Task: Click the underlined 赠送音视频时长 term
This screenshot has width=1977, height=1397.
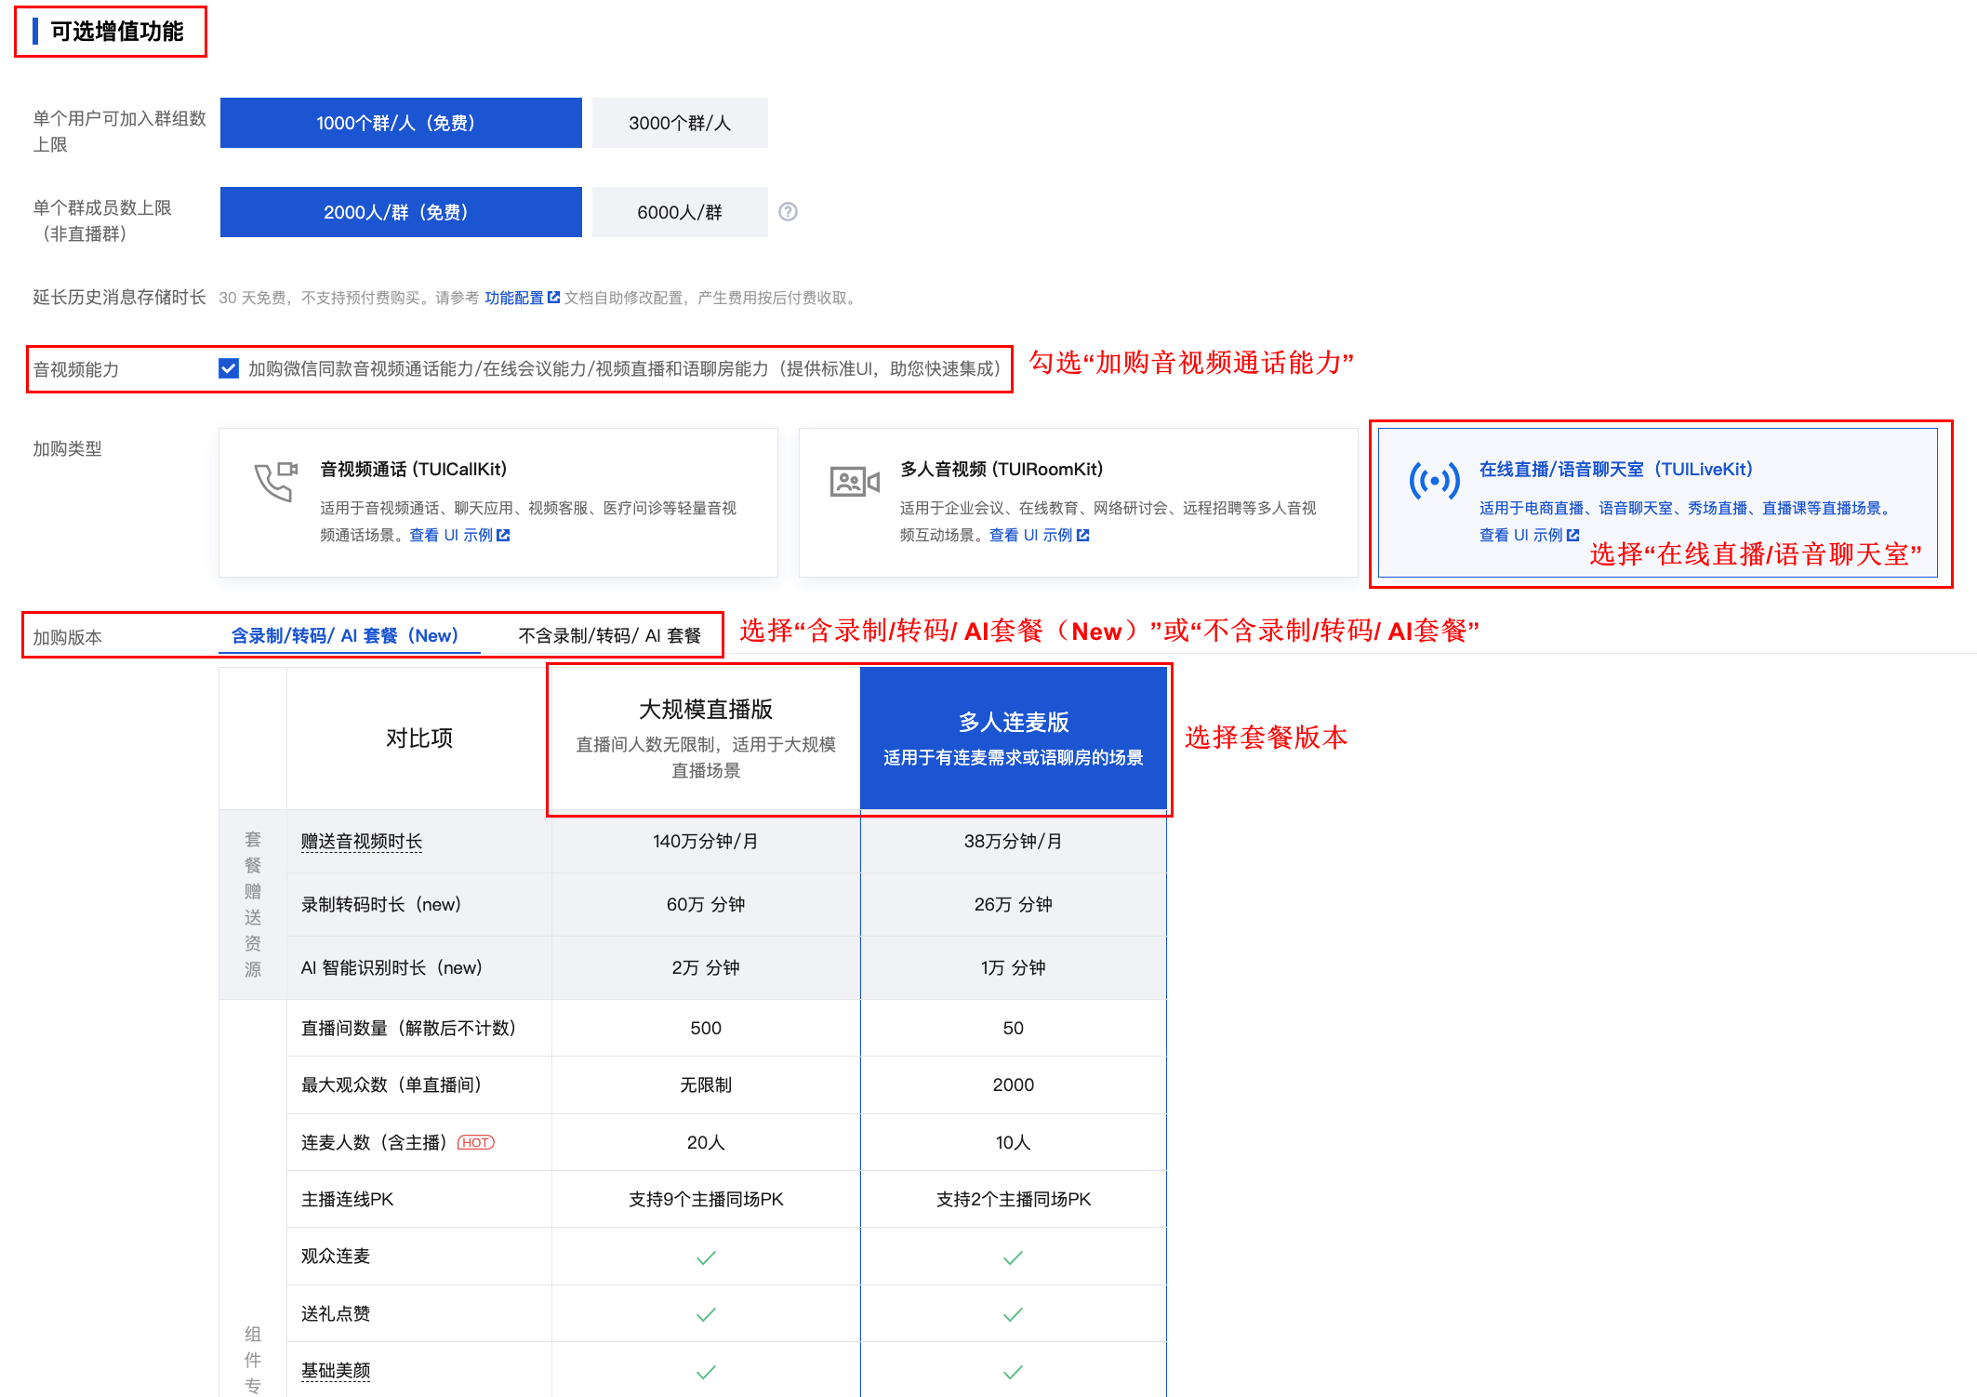Action: [362, 842]
